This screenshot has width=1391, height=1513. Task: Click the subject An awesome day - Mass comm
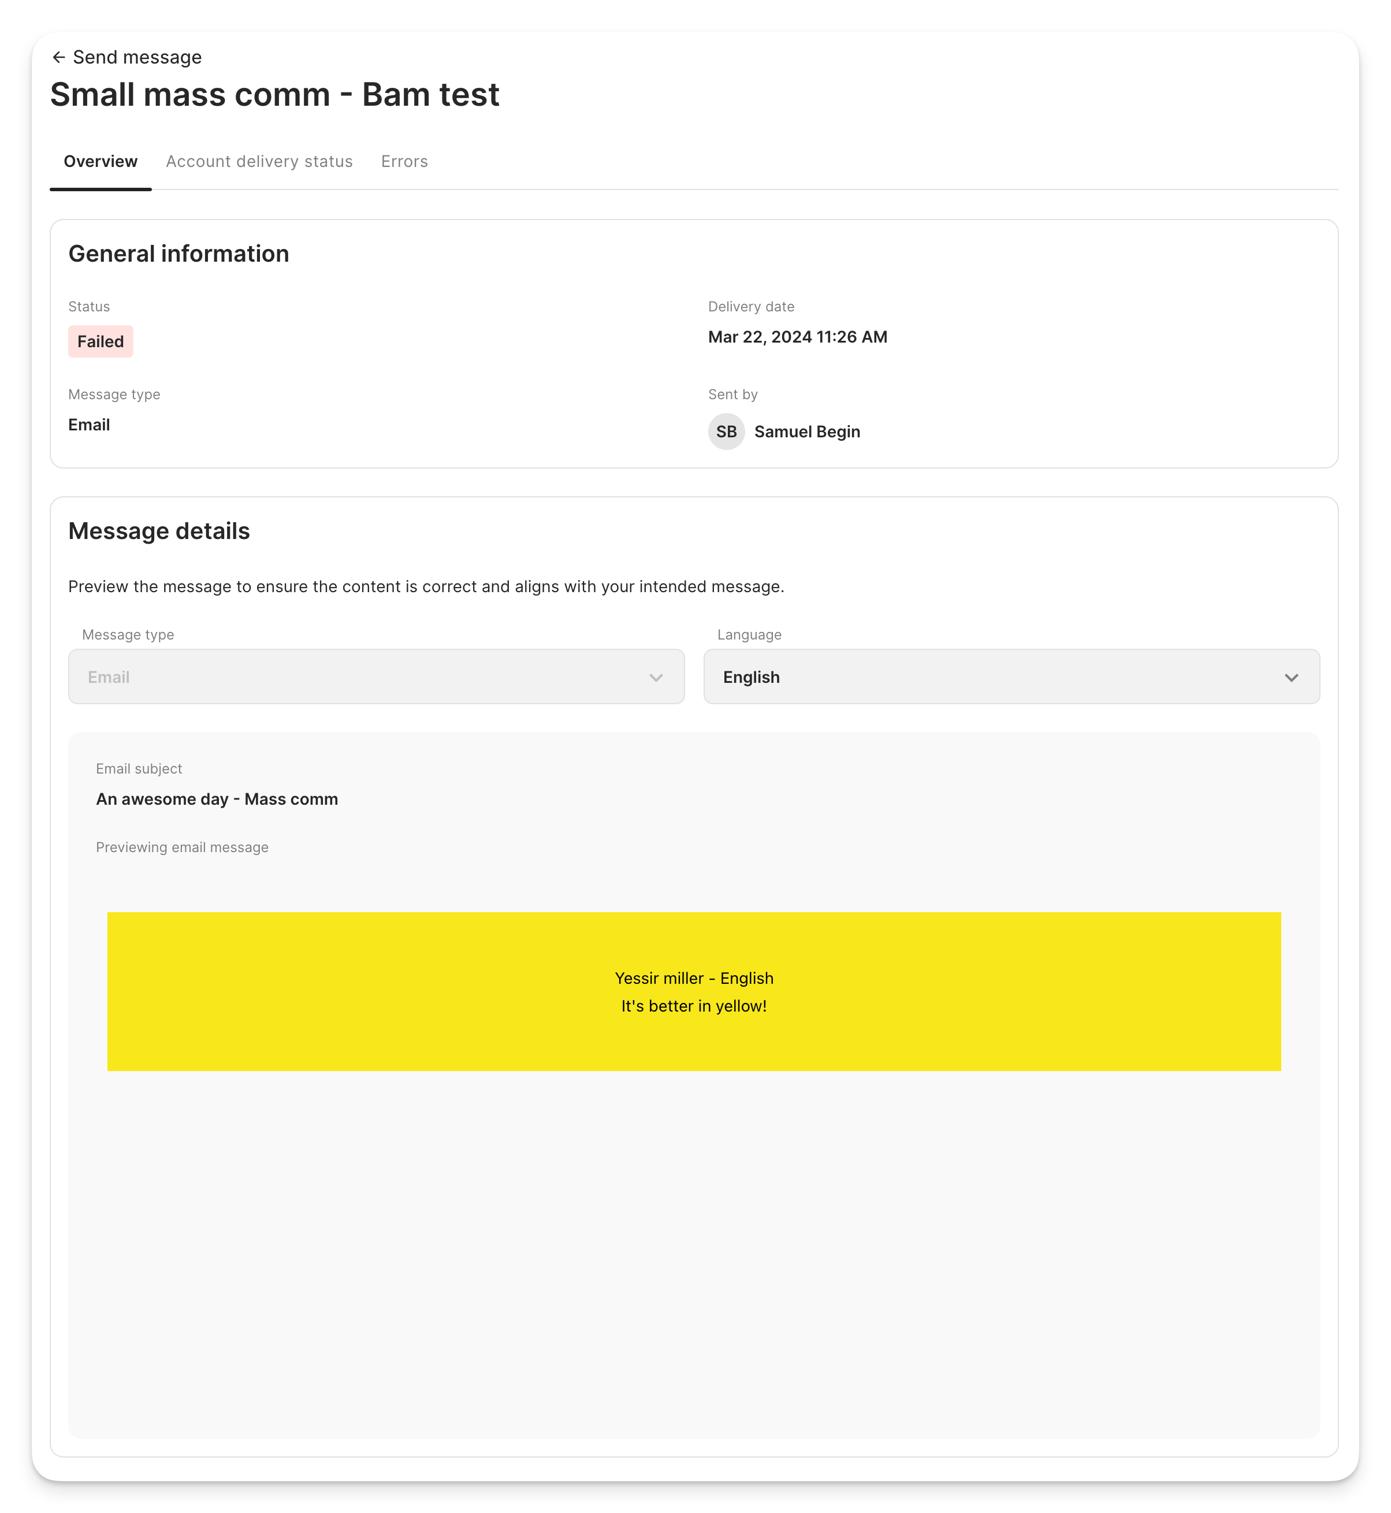[217, 798]
